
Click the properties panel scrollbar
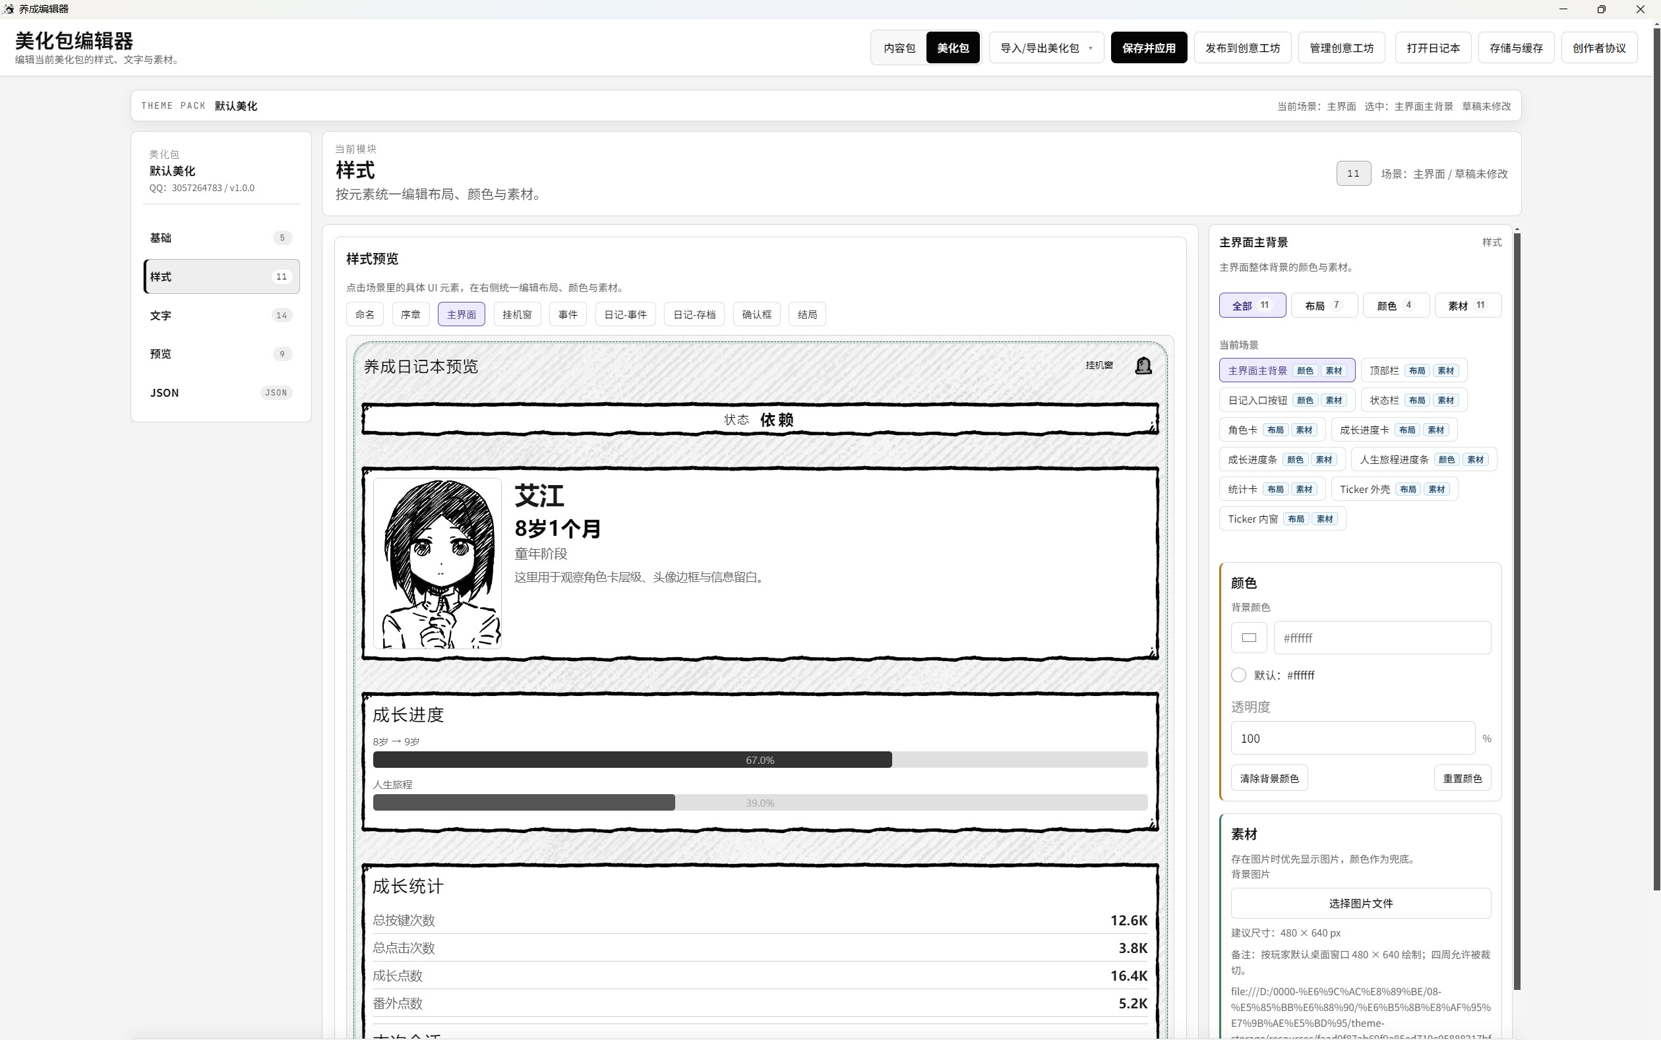1517,611
